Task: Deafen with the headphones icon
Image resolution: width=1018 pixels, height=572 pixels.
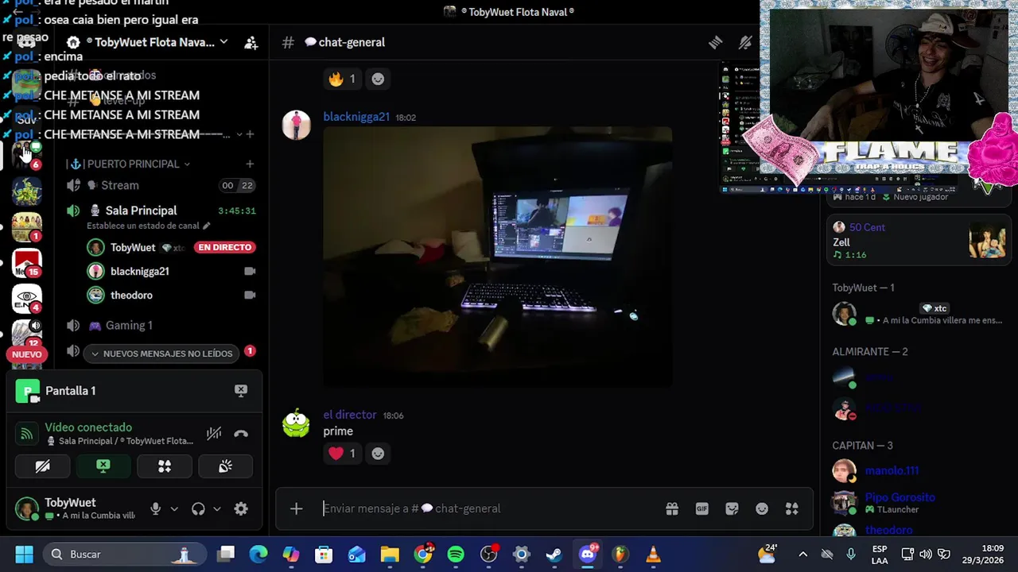Action: click(198, 509)
